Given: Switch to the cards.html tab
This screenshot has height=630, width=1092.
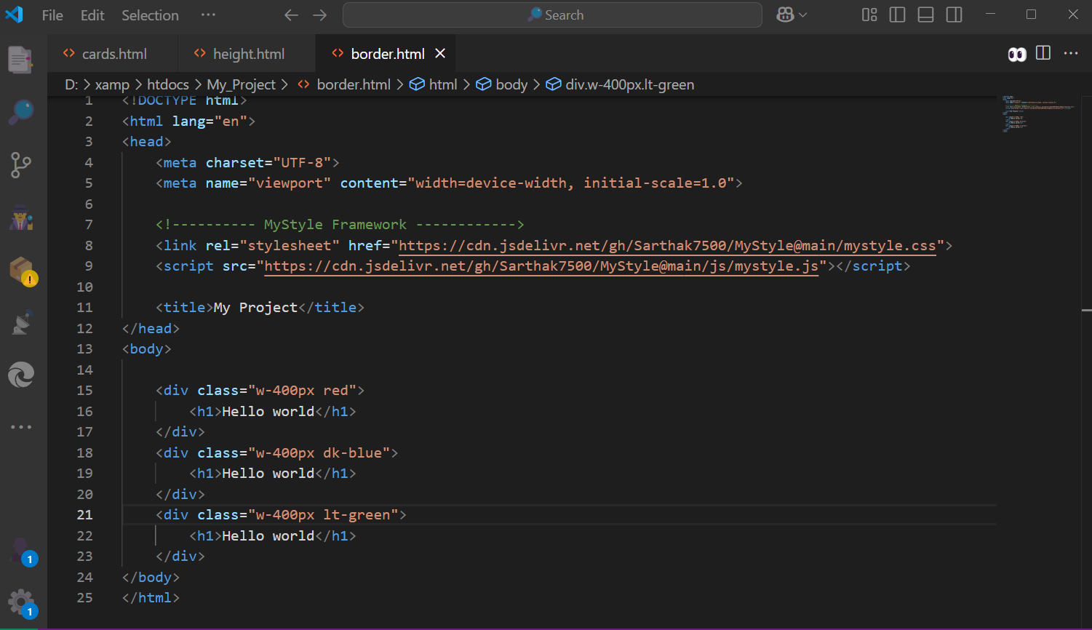Looking at the screenshot, I should (113, 54).
